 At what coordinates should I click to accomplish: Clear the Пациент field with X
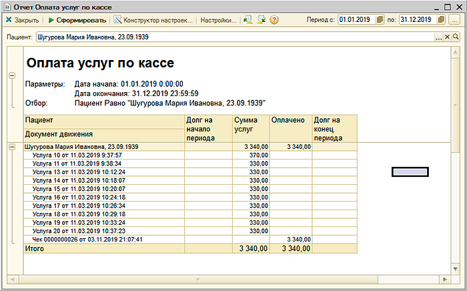(448, 37)
